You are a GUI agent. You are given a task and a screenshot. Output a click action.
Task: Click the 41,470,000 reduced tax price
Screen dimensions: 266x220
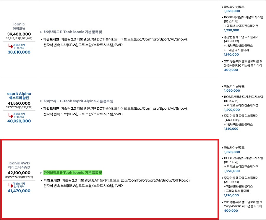(x=19, y=191)
